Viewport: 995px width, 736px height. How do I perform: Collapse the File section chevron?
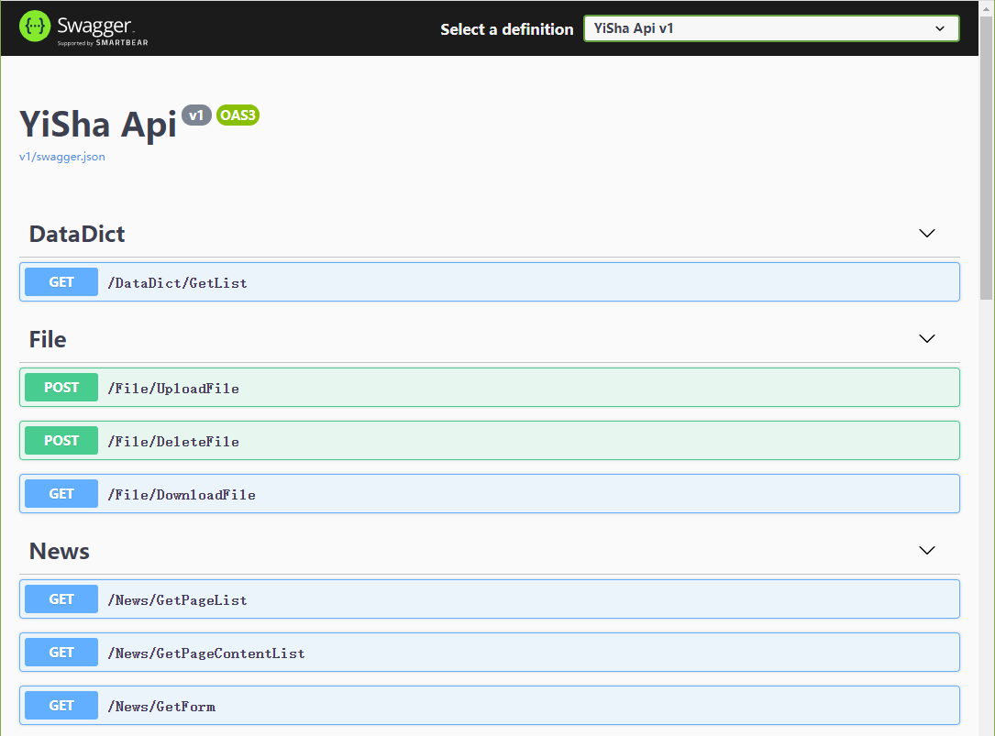[x=926, y=338]
